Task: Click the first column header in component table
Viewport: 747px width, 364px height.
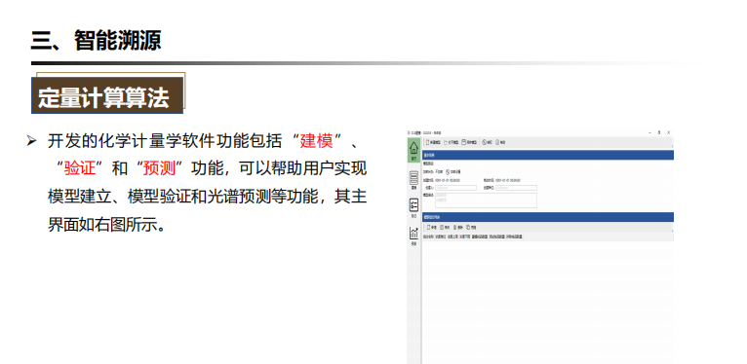Action: point(428,237)
